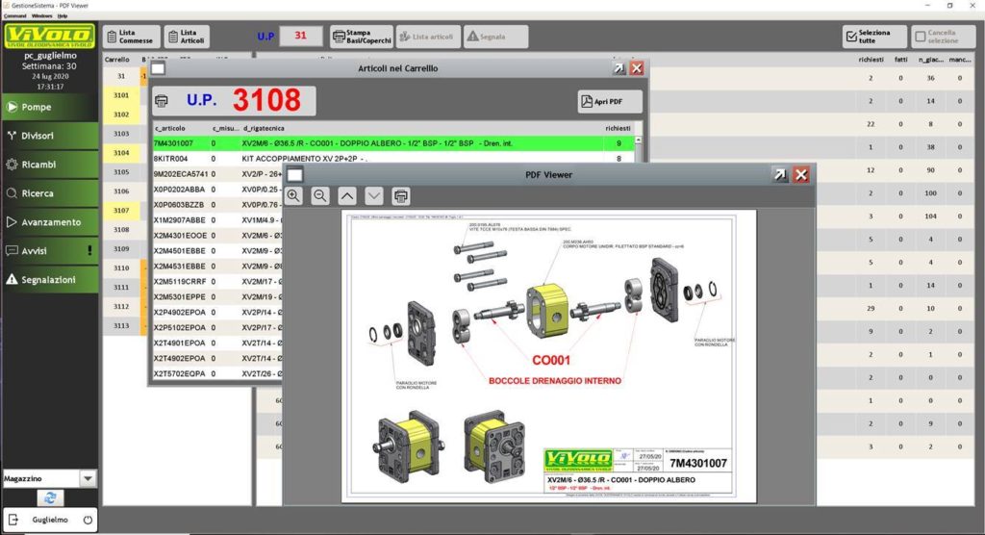Select the Divisori sidebar section
Viewport: 985px width, 535px height.
click(x=49, y=136)
